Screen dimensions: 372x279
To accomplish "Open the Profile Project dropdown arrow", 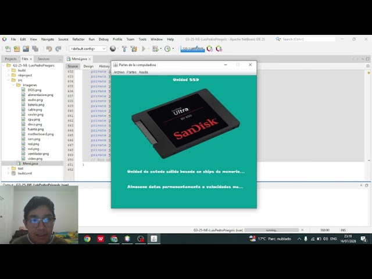I will (173, 49).
